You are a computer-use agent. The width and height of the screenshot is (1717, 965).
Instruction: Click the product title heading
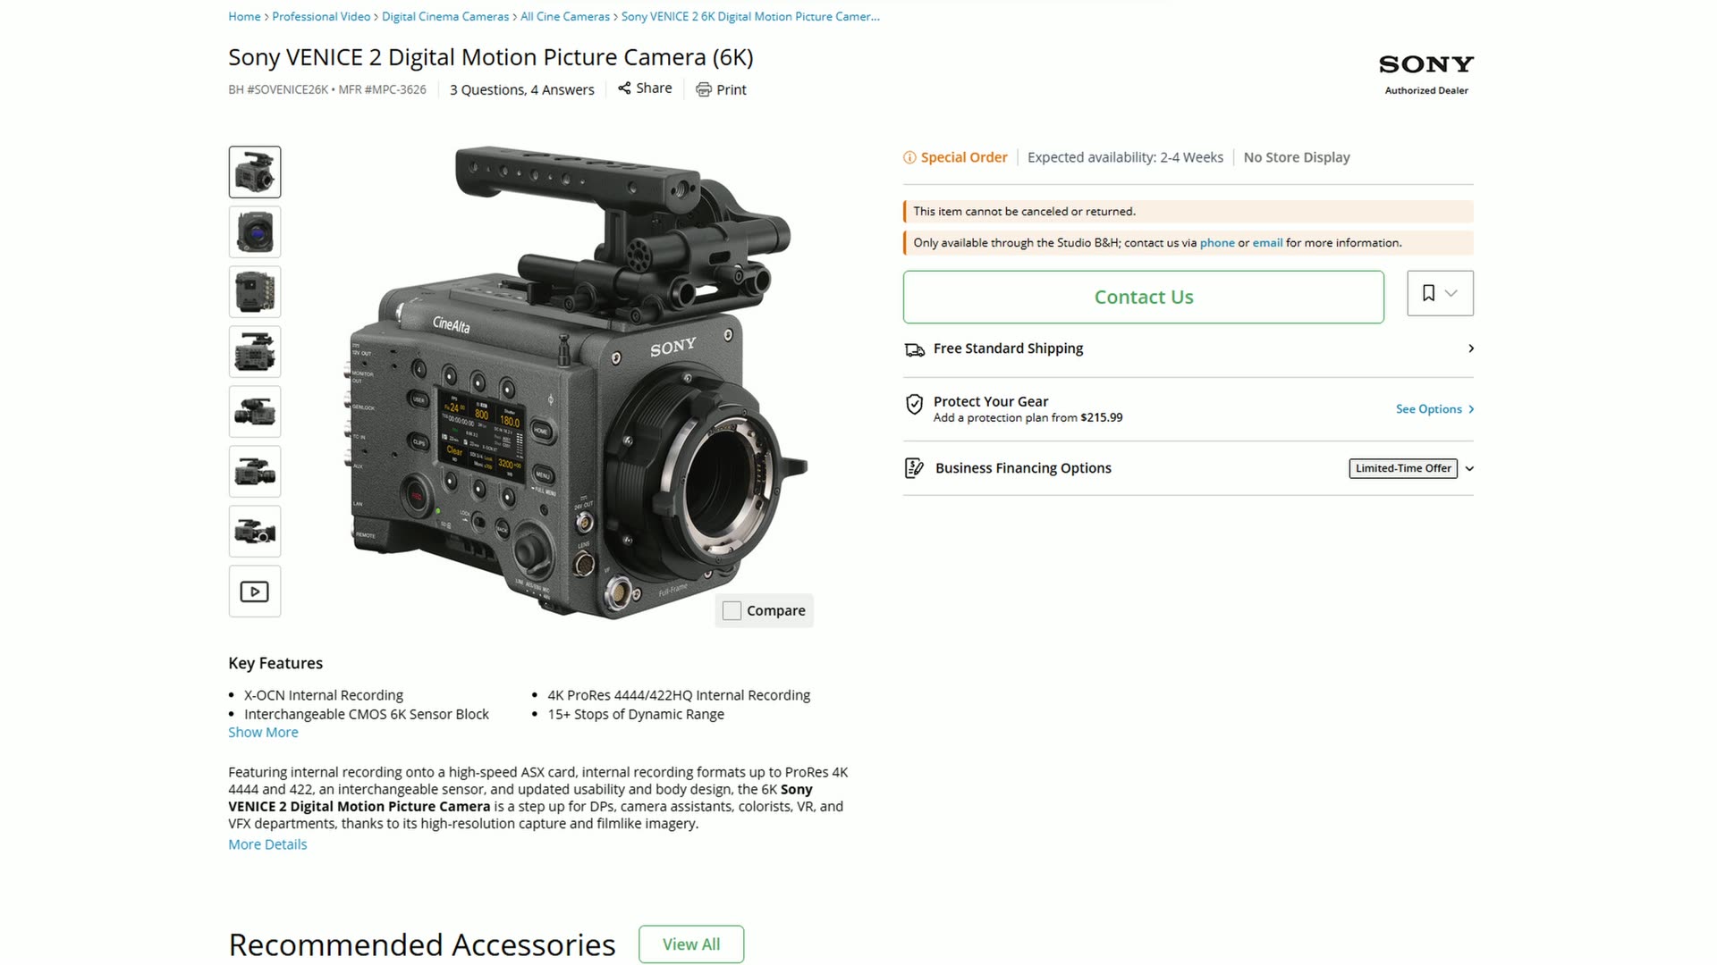491,57
